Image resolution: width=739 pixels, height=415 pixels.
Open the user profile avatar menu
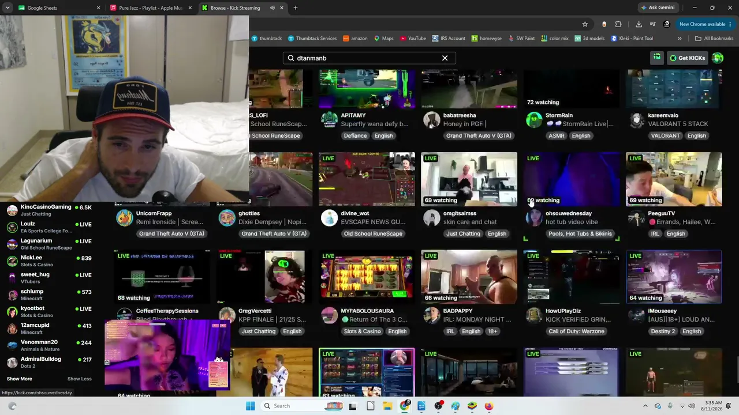click(718, 58)
